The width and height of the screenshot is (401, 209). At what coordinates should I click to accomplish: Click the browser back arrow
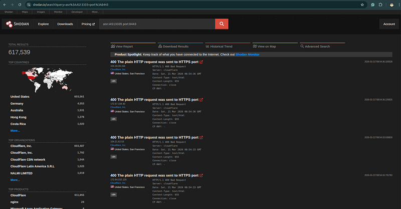pos(5,4)
